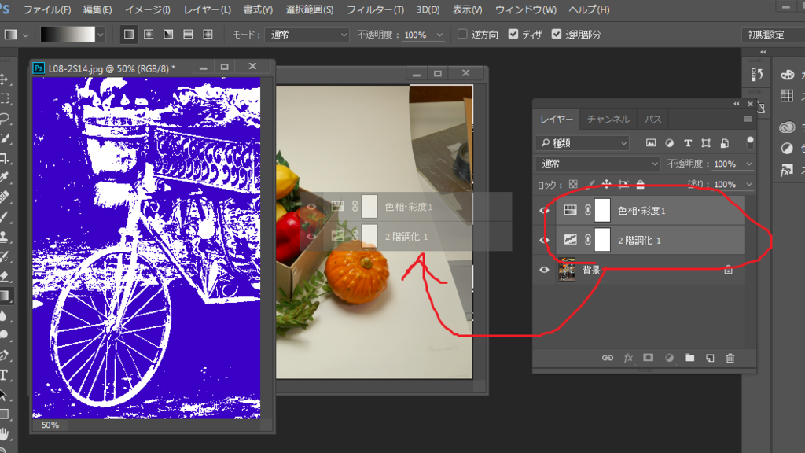Lock layer position with move-arrows icon

click(606, 184)
